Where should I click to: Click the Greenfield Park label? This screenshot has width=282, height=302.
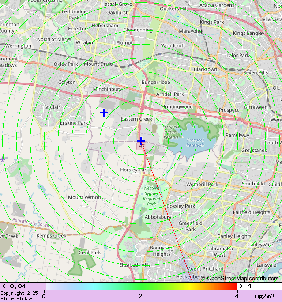click(190, 226)
